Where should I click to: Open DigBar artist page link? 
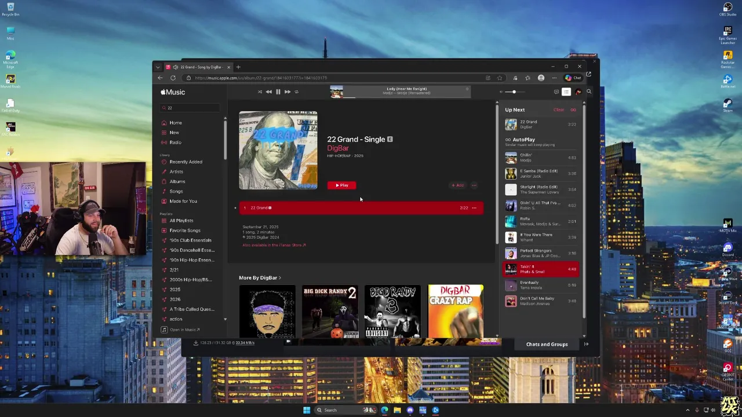click(337, 148)
